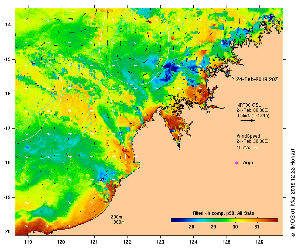
Task: Click the color bar value 30
Action: (235, 227)
